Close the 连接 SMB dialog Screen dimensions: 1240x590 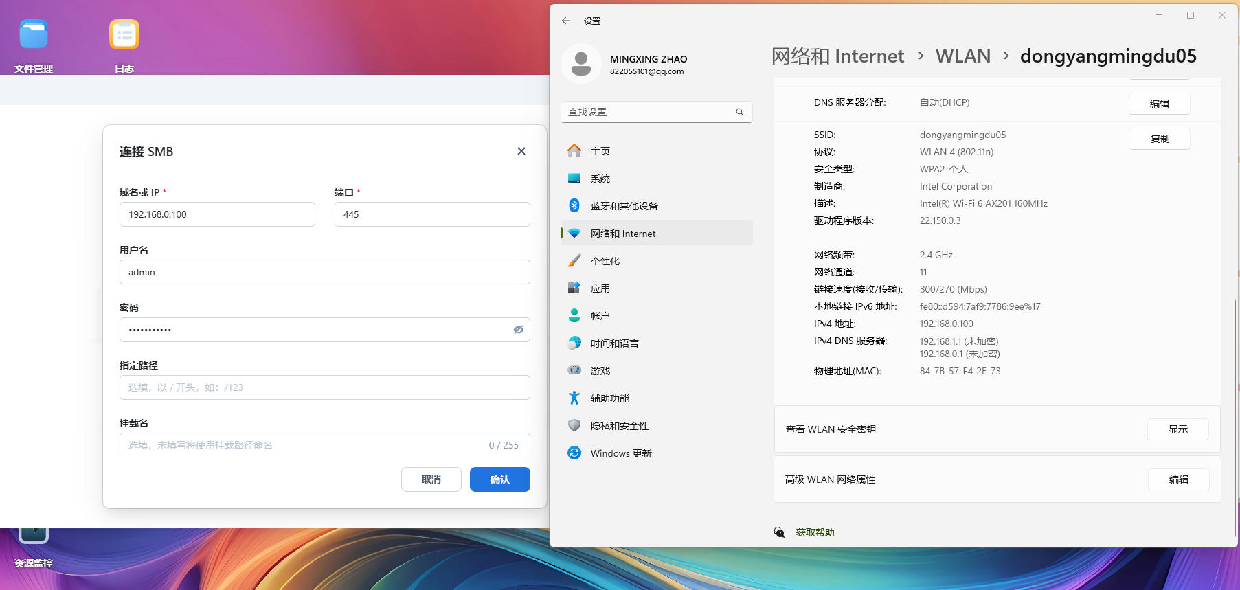521,151
